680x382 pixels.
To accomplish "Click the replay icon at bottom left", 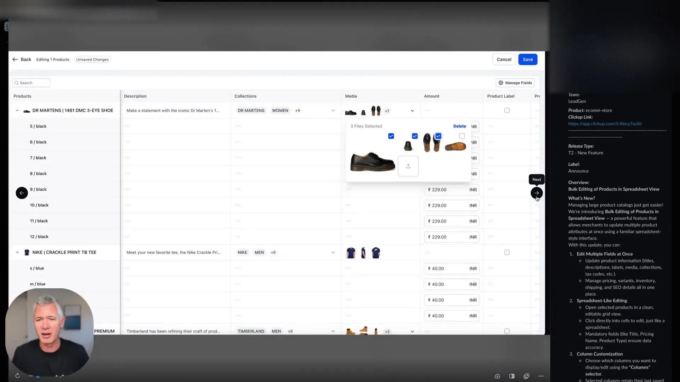I will pos(17,376).
